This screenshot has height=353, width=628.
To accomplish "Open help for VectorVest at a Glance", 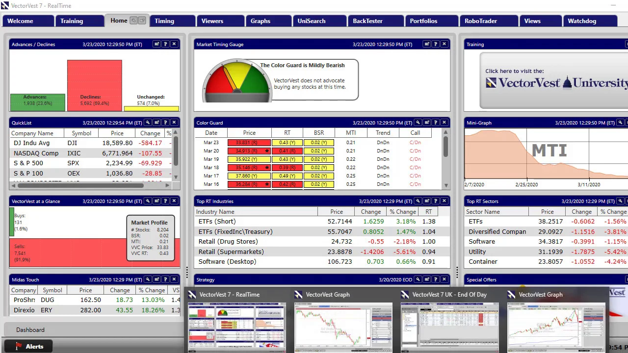I will point(165,201).
